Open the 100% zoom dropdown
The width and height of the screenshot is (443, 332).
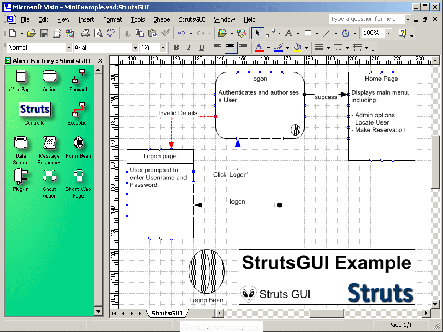(389, 33)
